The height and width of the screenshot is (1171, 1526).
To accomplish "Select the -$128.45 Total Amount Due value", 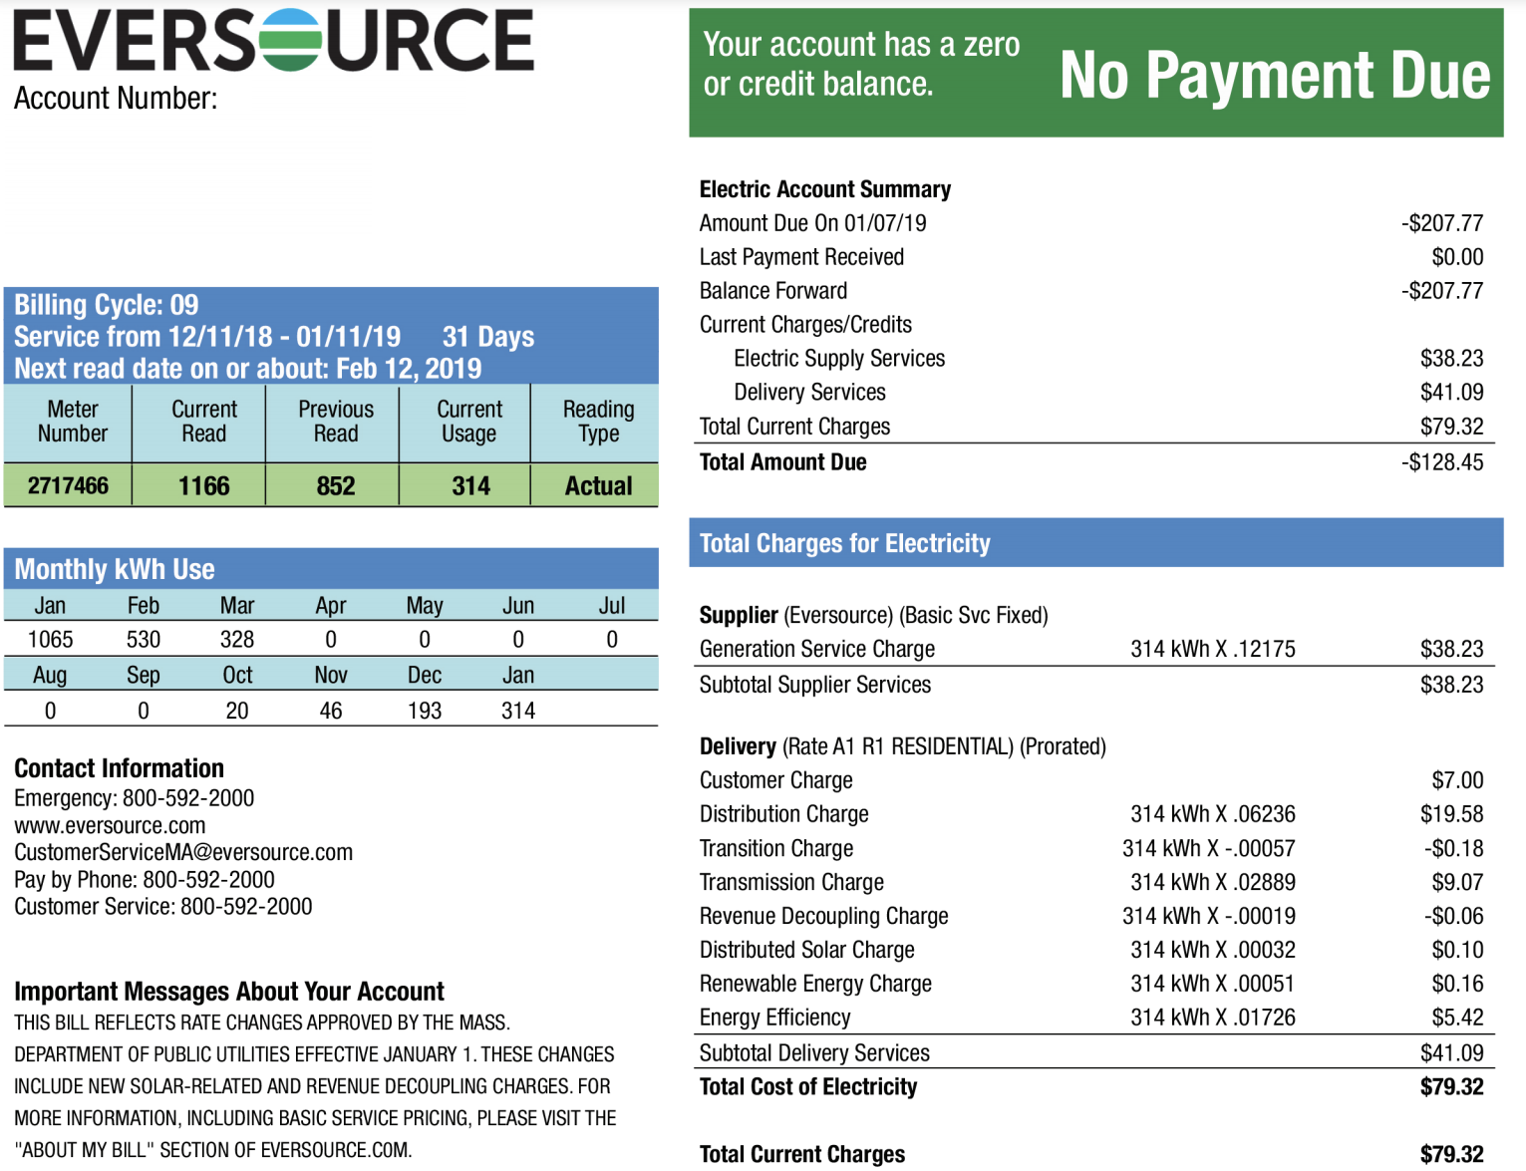I will coord(1442,462).
